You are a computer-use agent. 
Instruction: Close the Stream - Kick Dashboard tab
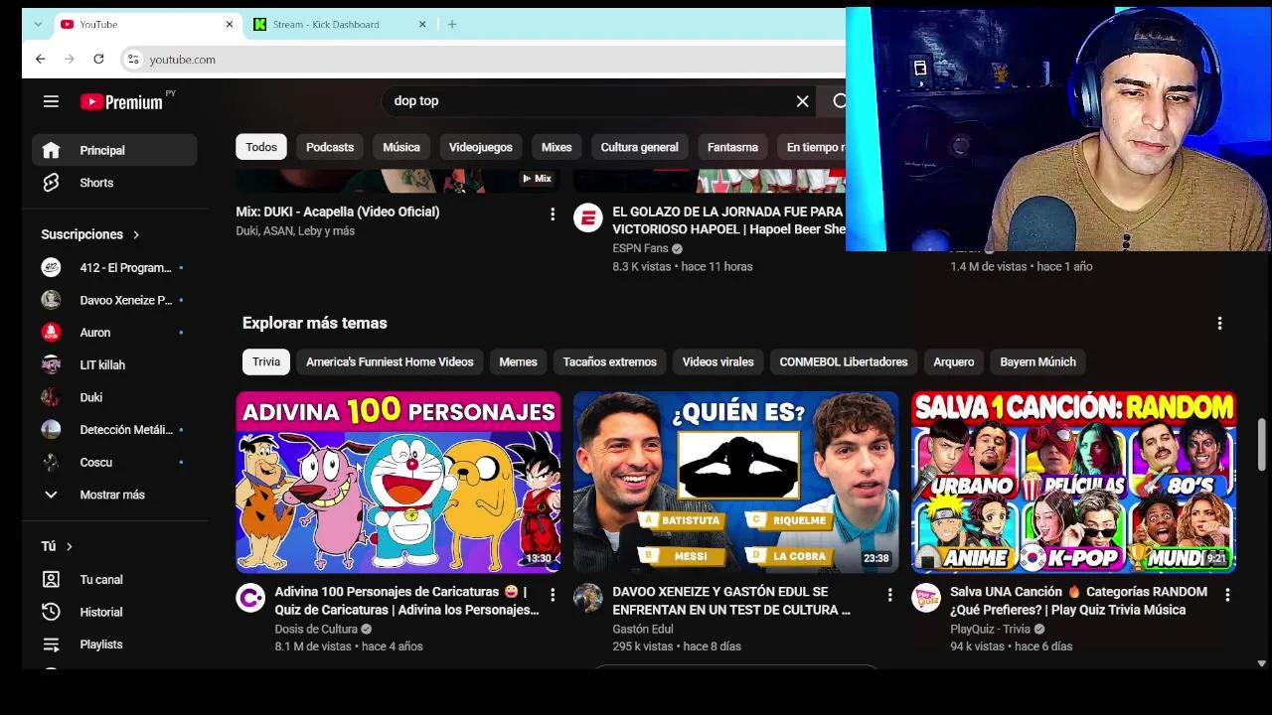[x=422, y=24]
